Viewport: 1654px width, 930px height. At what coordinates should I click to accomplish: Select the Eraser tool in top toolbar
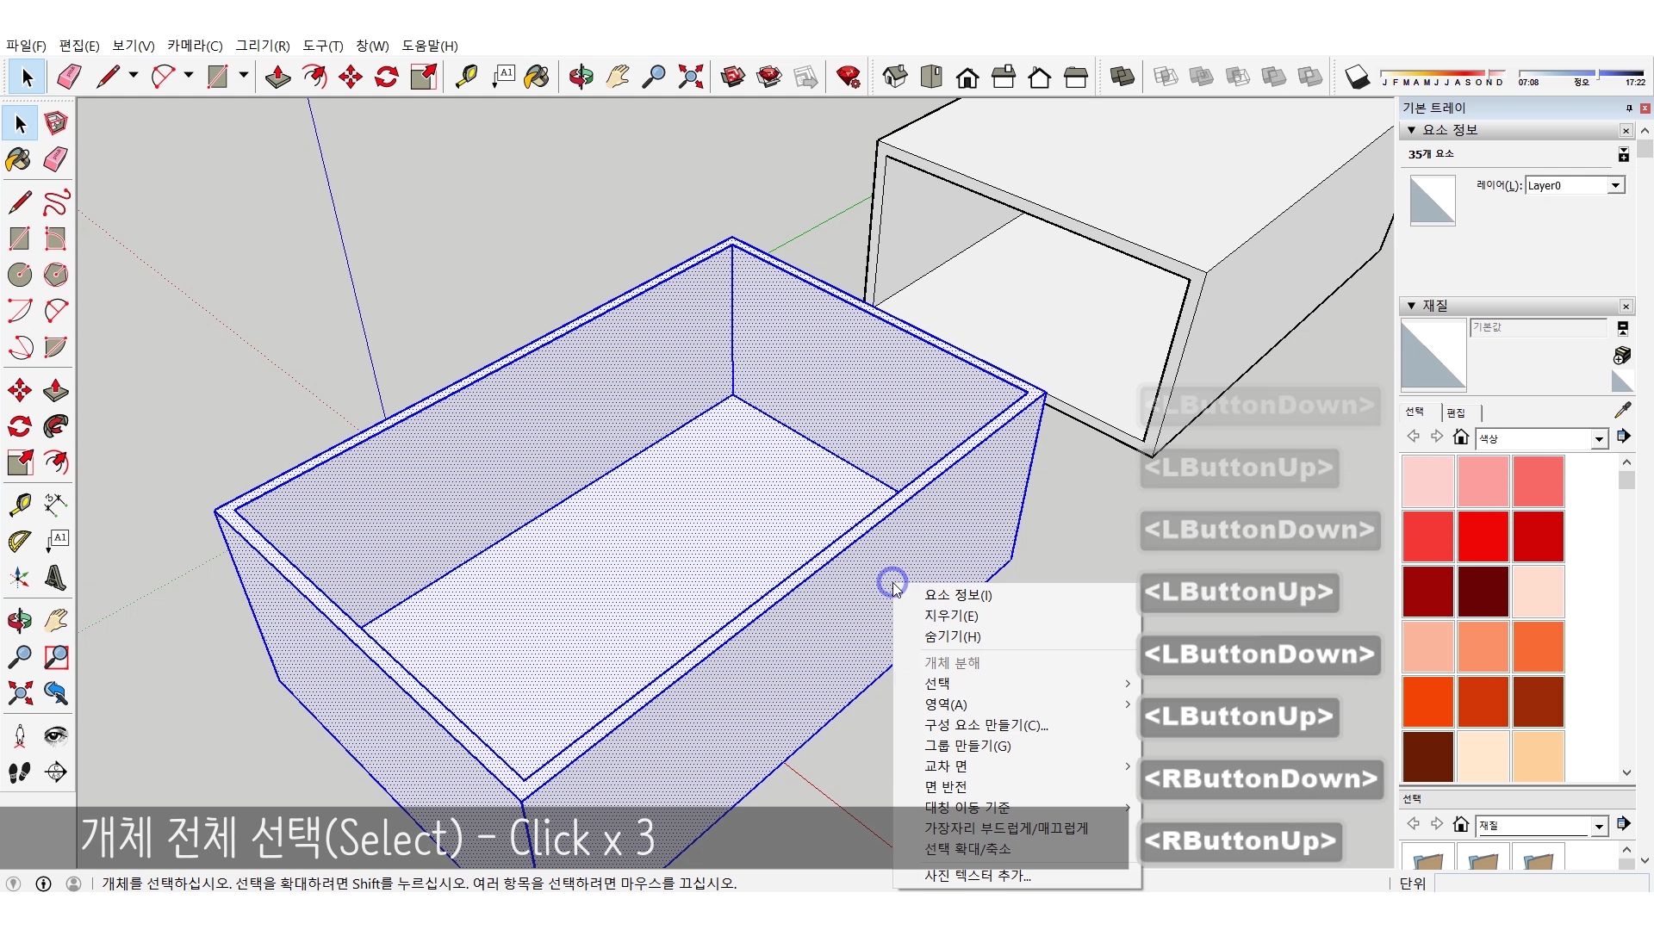point(69,77)
